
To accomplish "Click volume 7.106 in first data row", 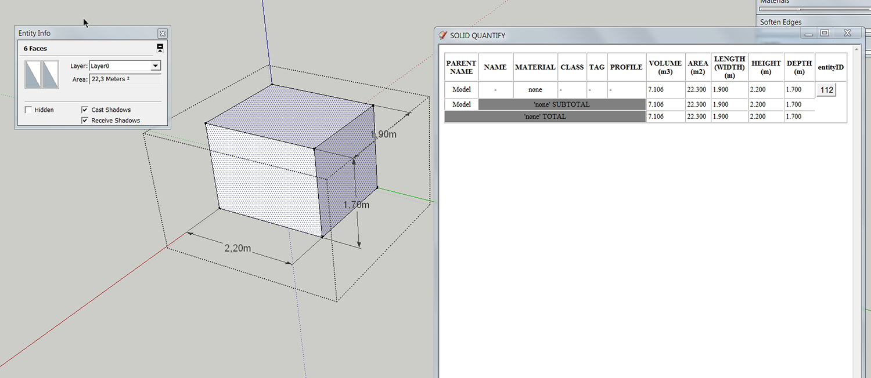I will point(656,90).
